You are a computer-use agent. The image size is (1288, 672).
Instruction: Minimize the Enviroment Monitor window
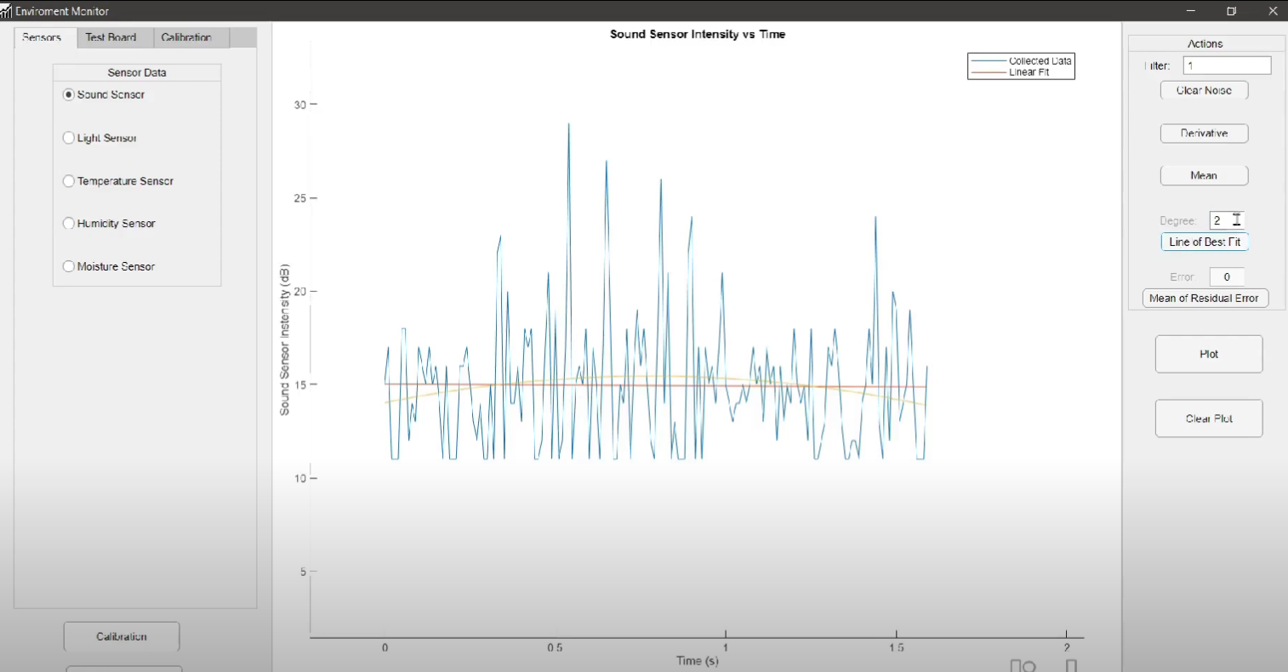1190,11
